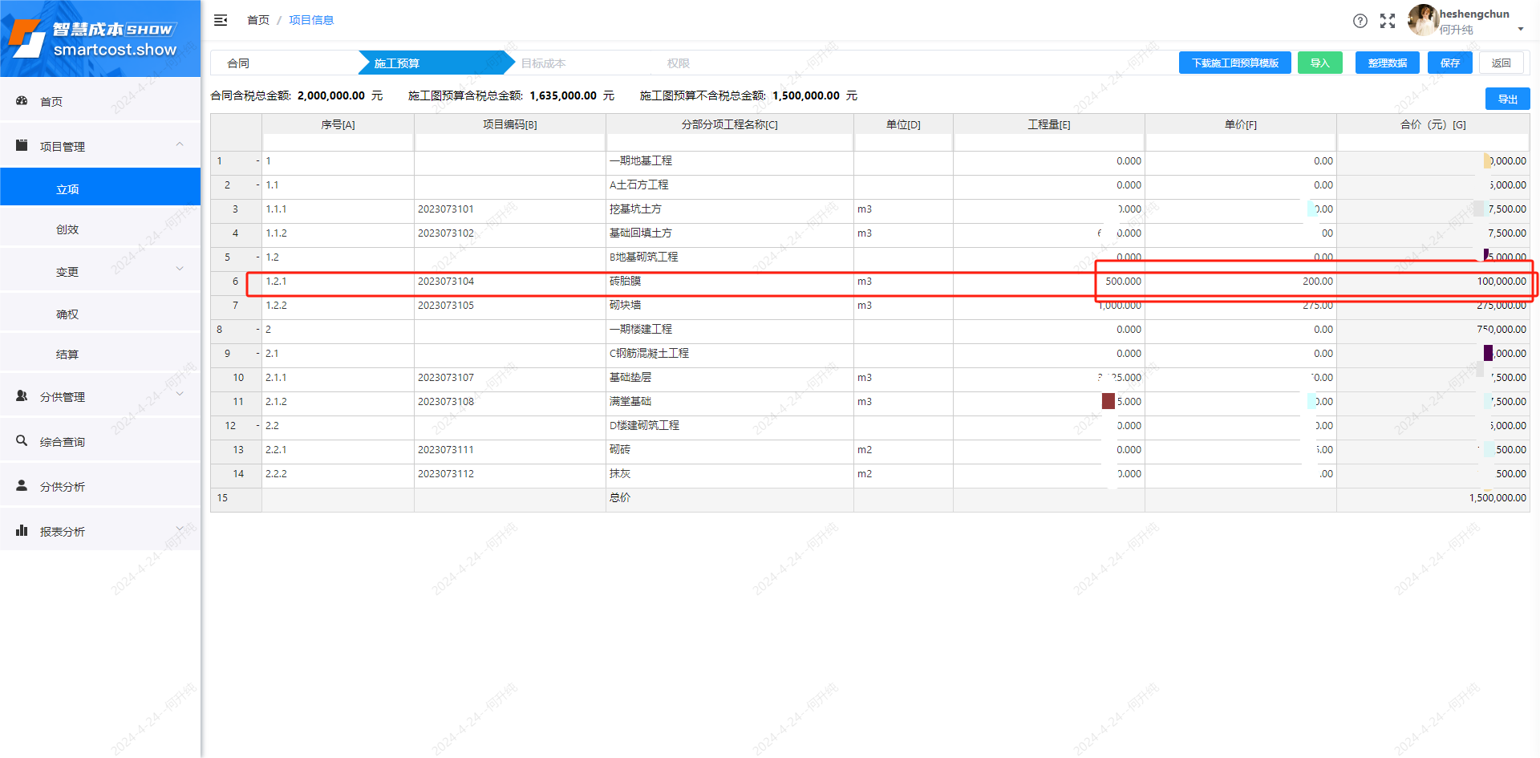Switch to the 目标成本 tab
The image size is (1540, 758).
coord(543,63)
